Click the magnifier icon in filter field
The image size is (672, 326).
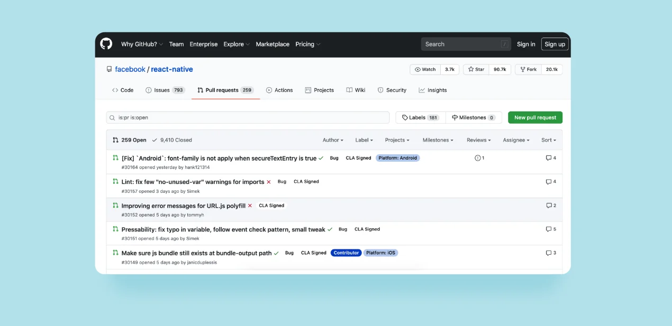pos(113,118)
